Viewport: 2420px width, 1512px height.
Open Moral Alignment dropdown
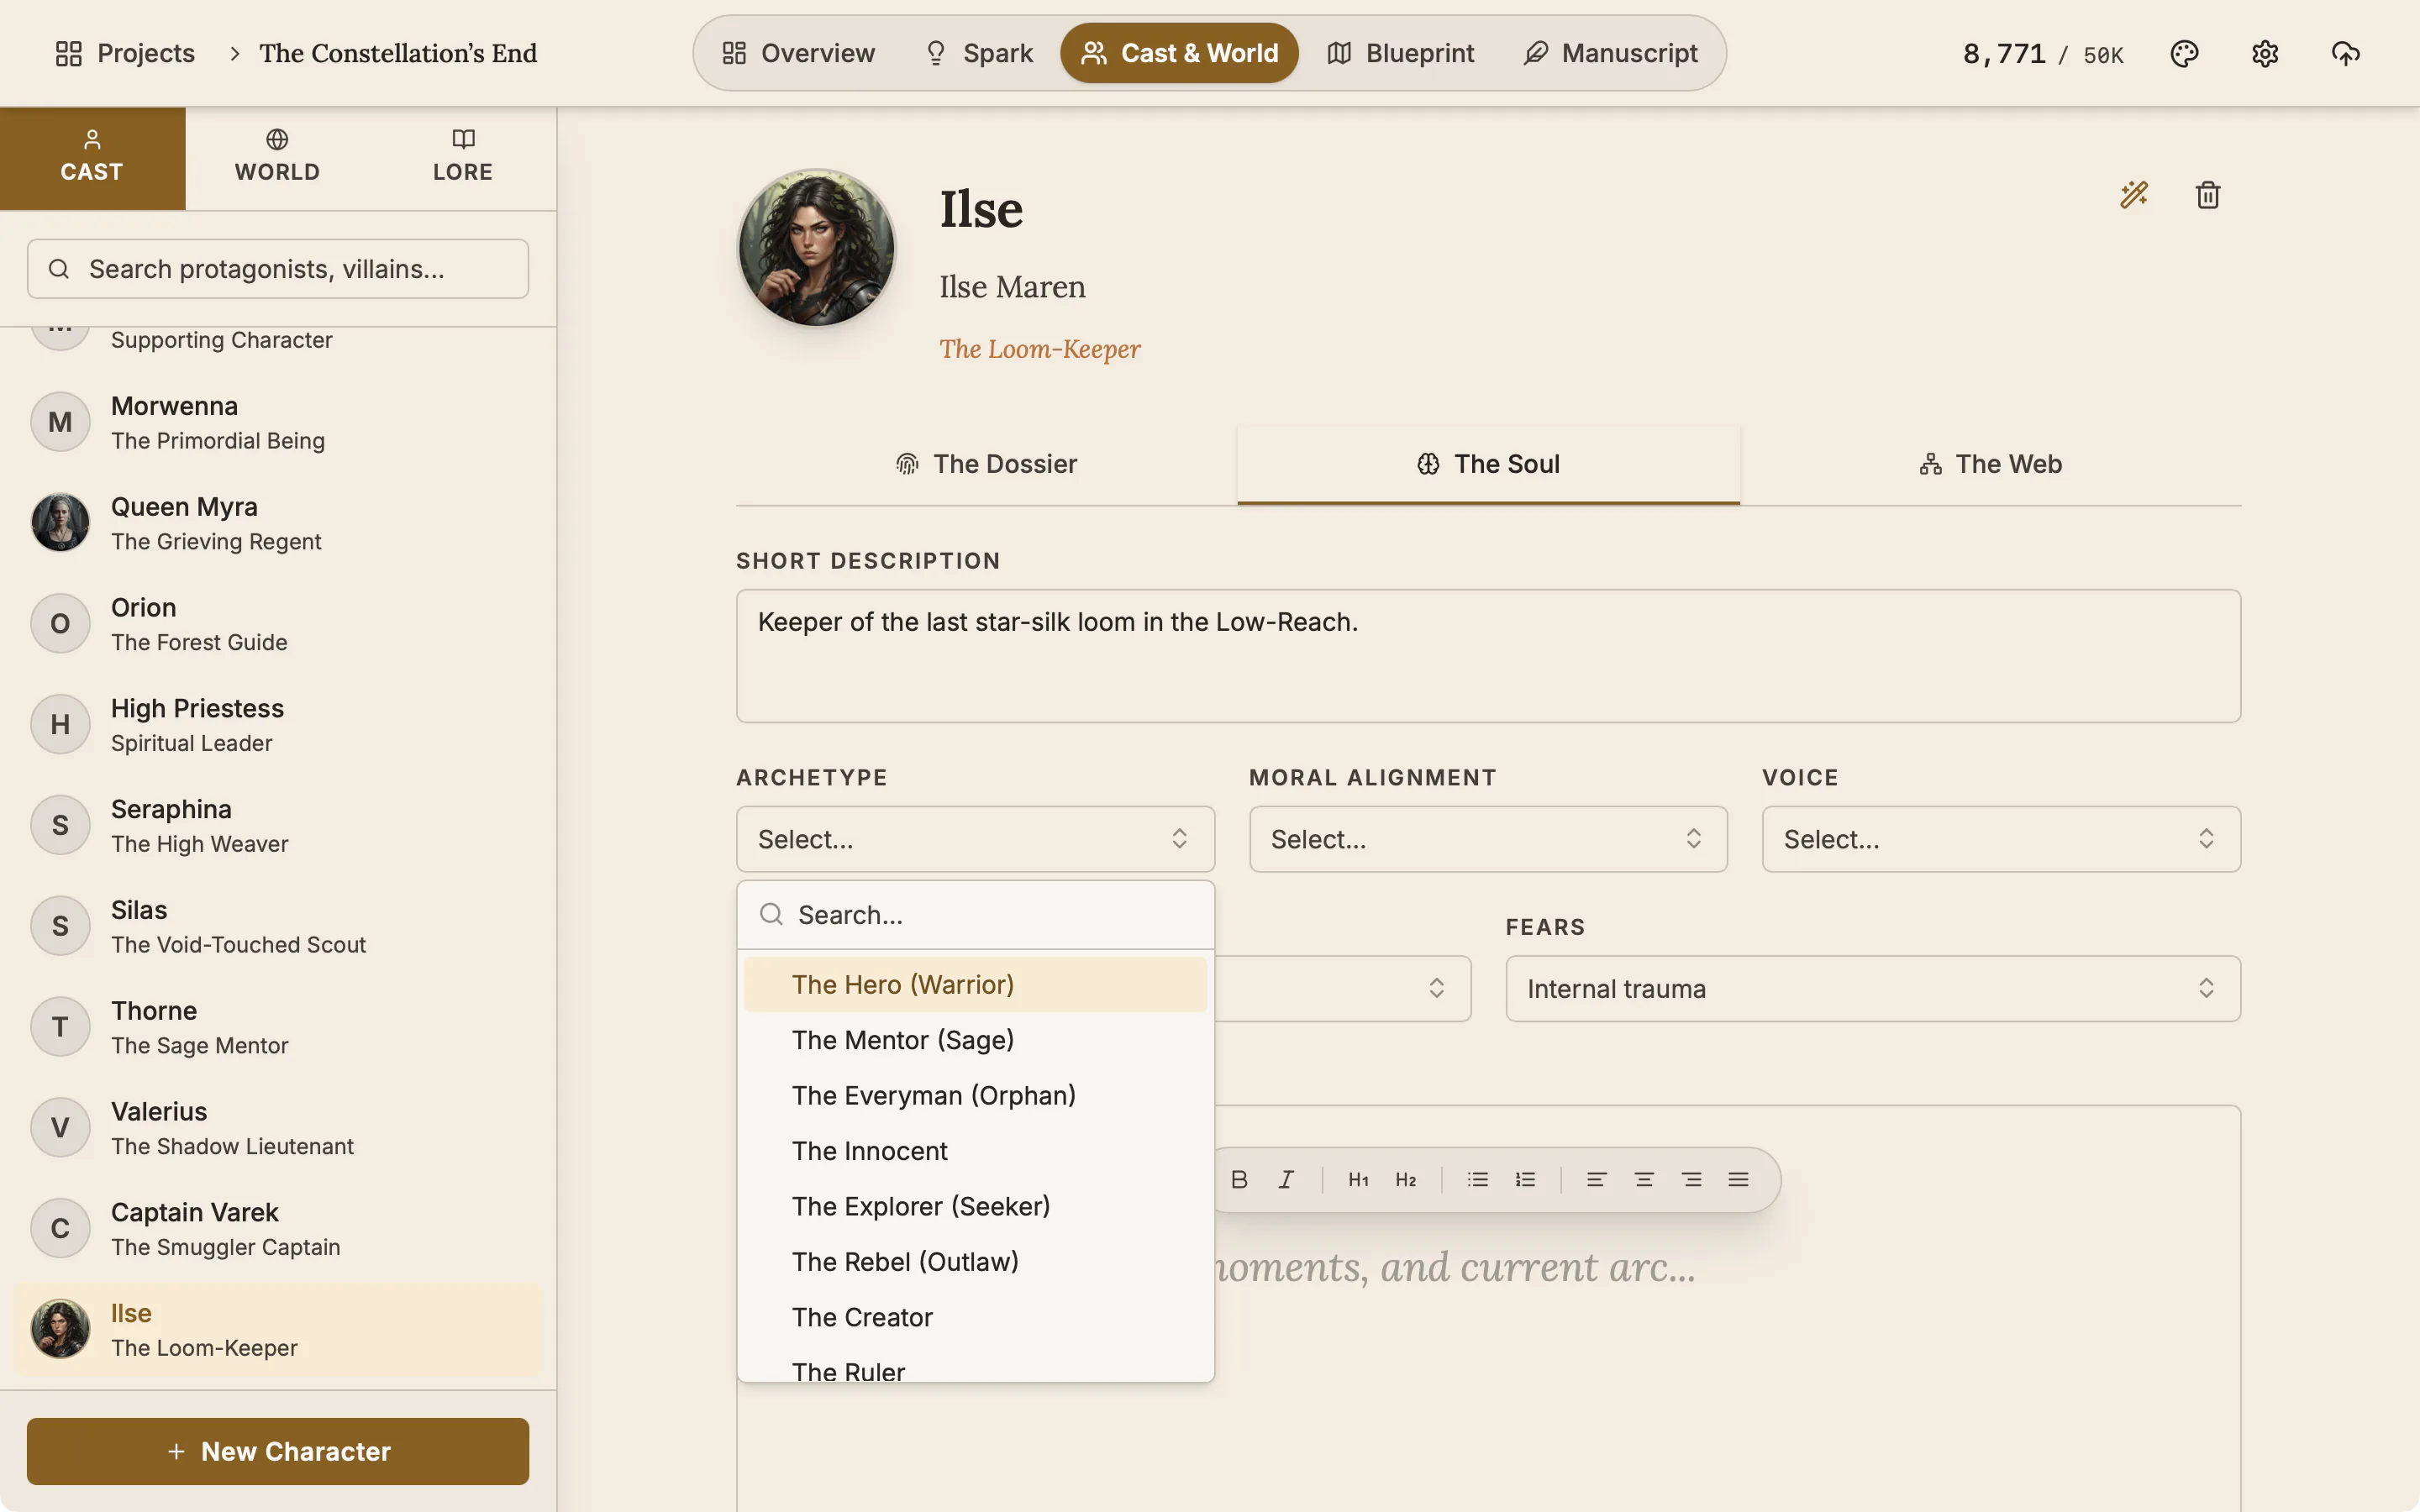[x=1488, y=839]
